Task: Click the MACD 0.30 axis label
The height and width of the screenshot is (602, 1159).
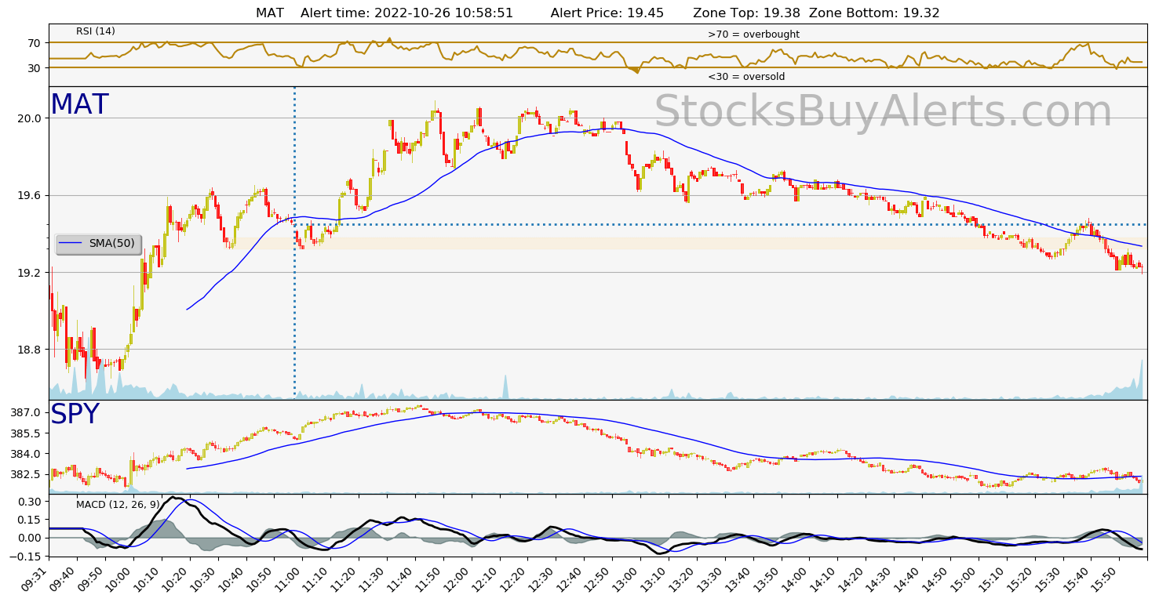Action: click(x=30, y=501)
